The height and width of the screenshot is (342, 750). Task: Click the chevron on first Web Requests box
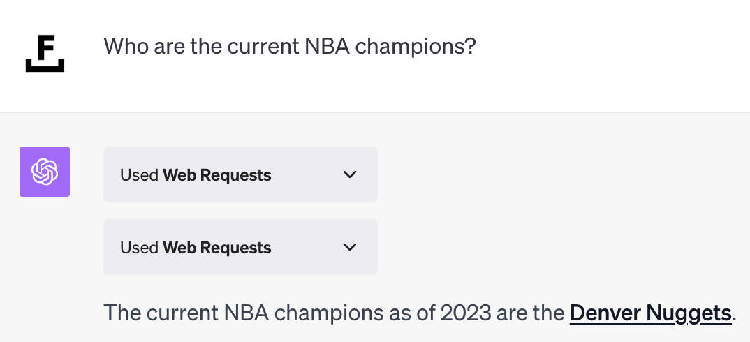350,174
